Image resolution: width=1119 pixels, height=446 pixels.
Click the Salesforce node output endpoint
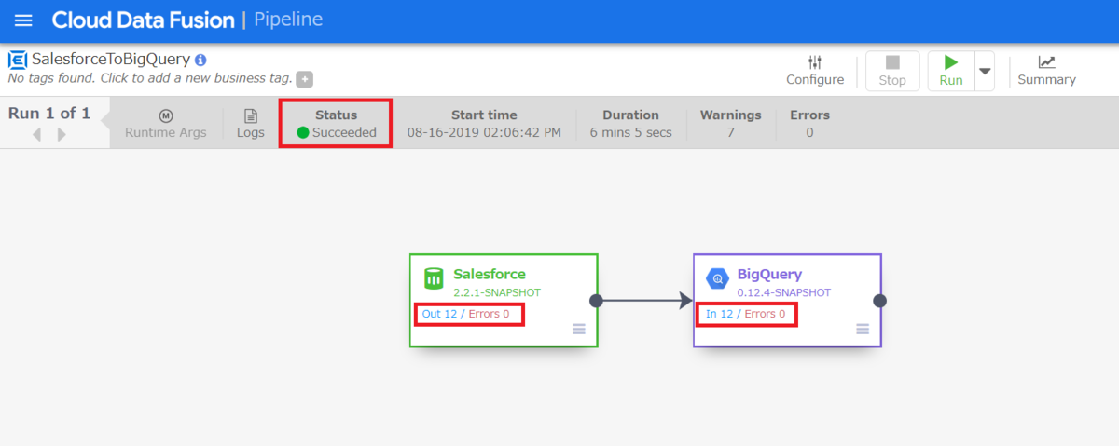pos(597,301)
